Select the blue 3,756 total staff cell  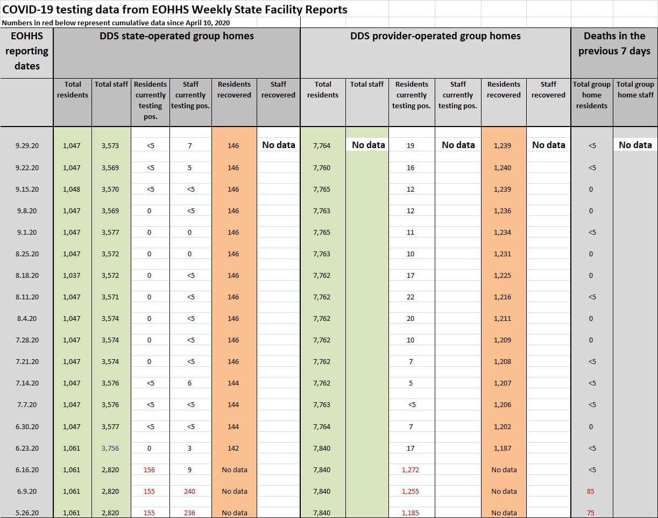coord(111,448)
